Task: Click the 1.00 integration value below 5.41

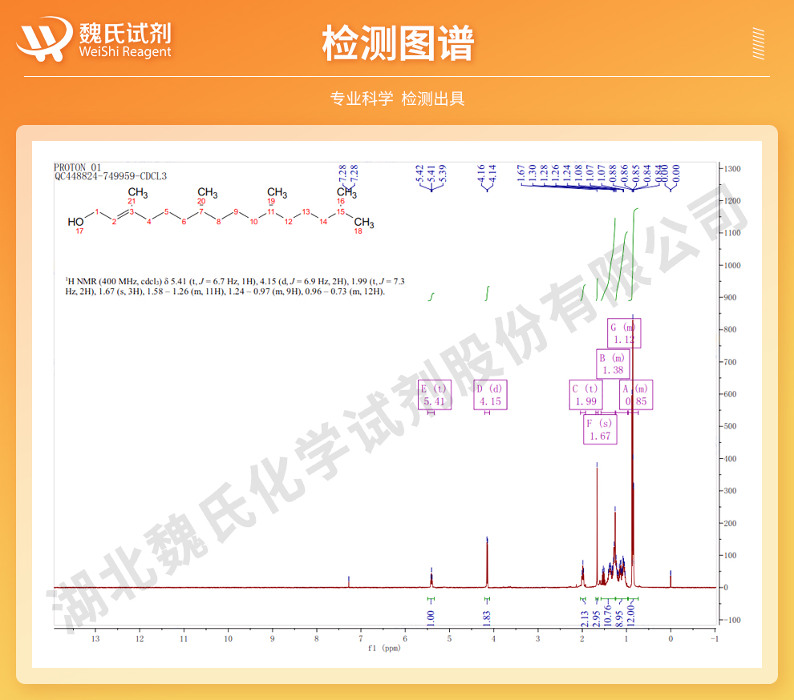Action: pyautogui.click(x=431, y=617)
